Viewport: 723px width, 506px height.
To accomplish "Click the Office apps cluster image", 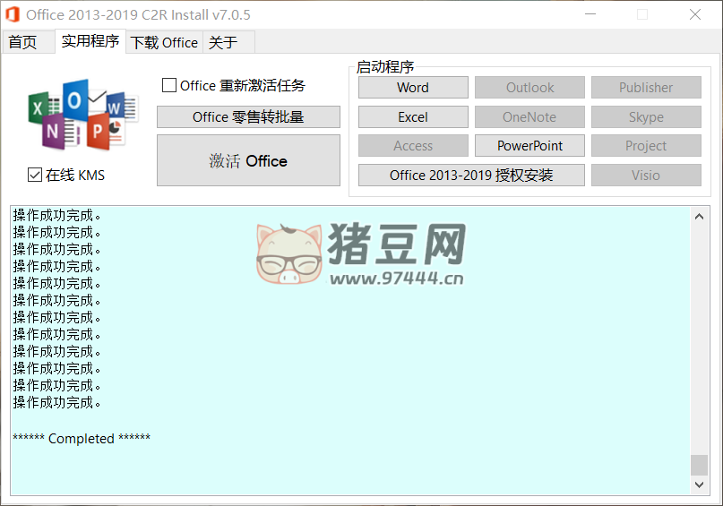I will point(82,115).
